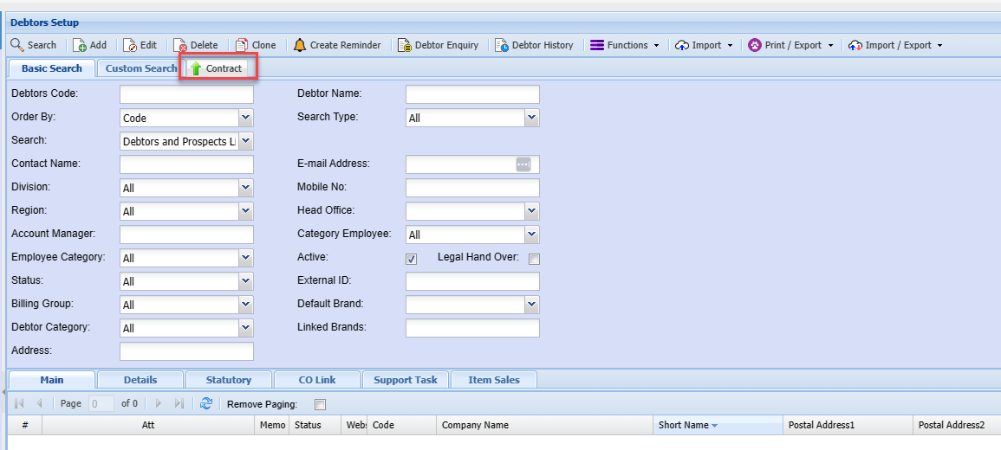
Task: Delete the selected debtor
Action: click(196, 45)
